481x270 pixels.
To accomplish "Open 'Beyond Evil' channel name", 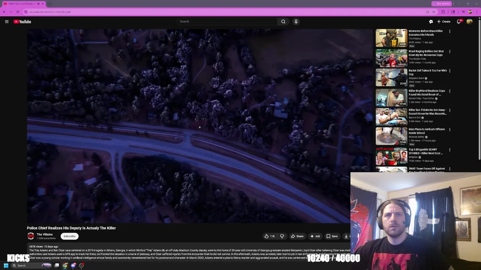I will 414,118.
